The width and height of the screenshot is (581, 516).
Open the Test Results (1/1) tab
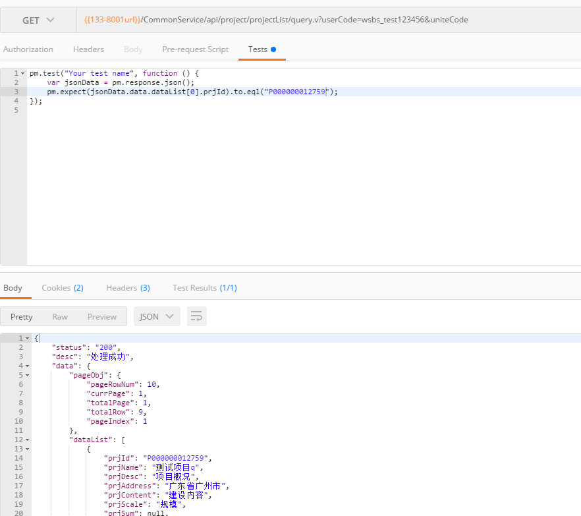(x=204, y=287)
